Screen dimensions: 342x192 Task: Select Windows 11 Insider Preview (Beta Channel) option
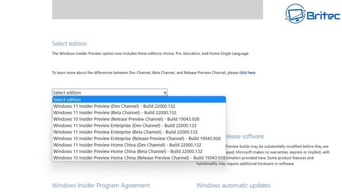[139, 113]
